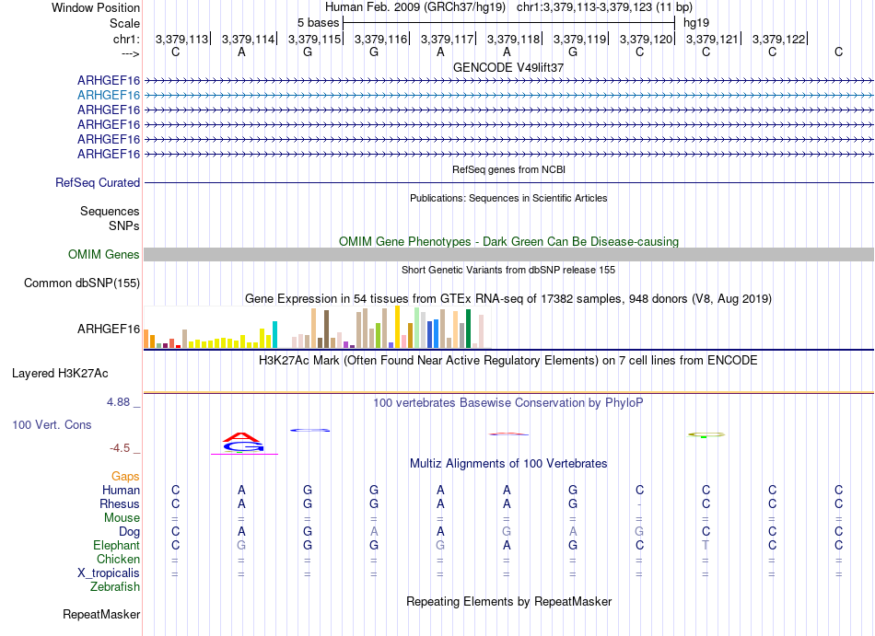Click the Common dbSNP(155) track label

[x=82, y=283]
